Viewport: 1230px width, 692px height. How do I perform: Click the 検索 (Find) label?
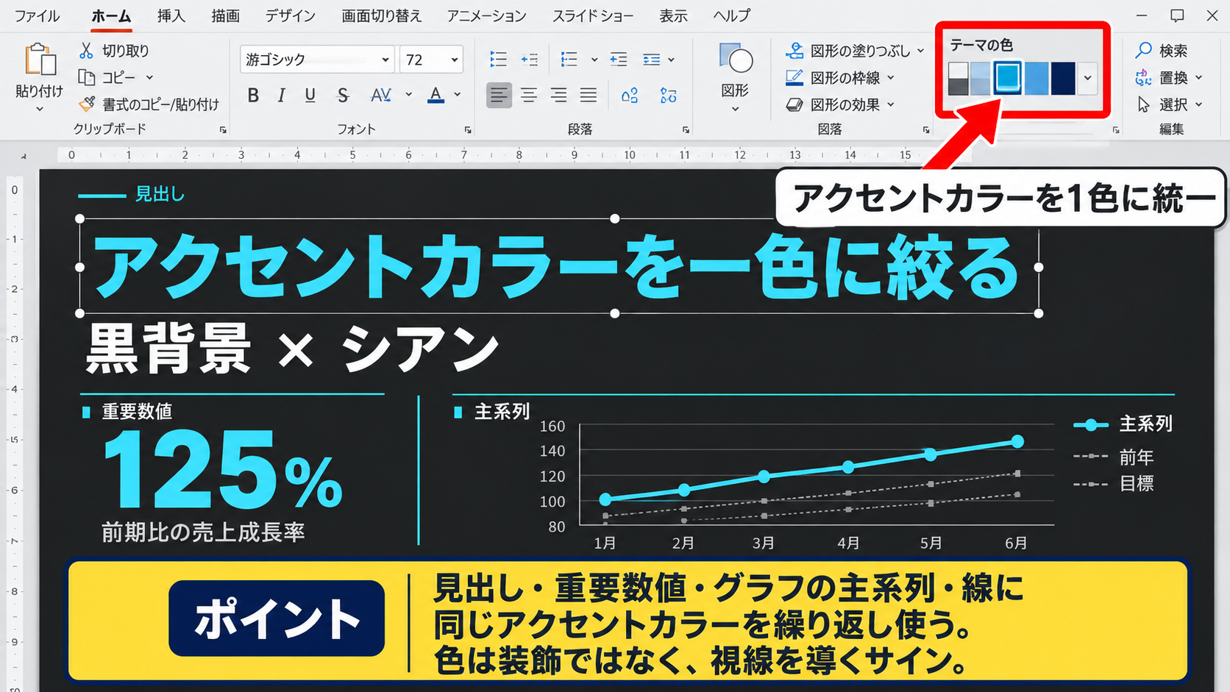pos(1173,51)
